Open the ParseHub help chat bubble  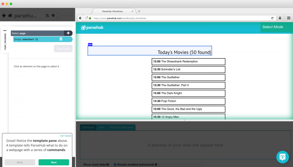283,157
